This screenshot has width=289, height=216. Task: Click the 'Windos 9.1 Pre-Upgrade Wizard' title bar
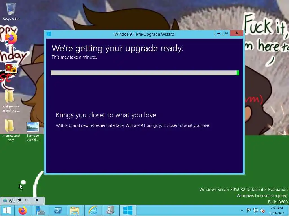[x=144, y=34]
